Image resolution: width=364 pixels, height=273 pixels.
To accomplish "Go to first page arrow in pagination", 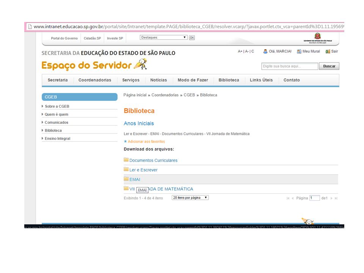I will pyautogui.click(x=288, y=198).
